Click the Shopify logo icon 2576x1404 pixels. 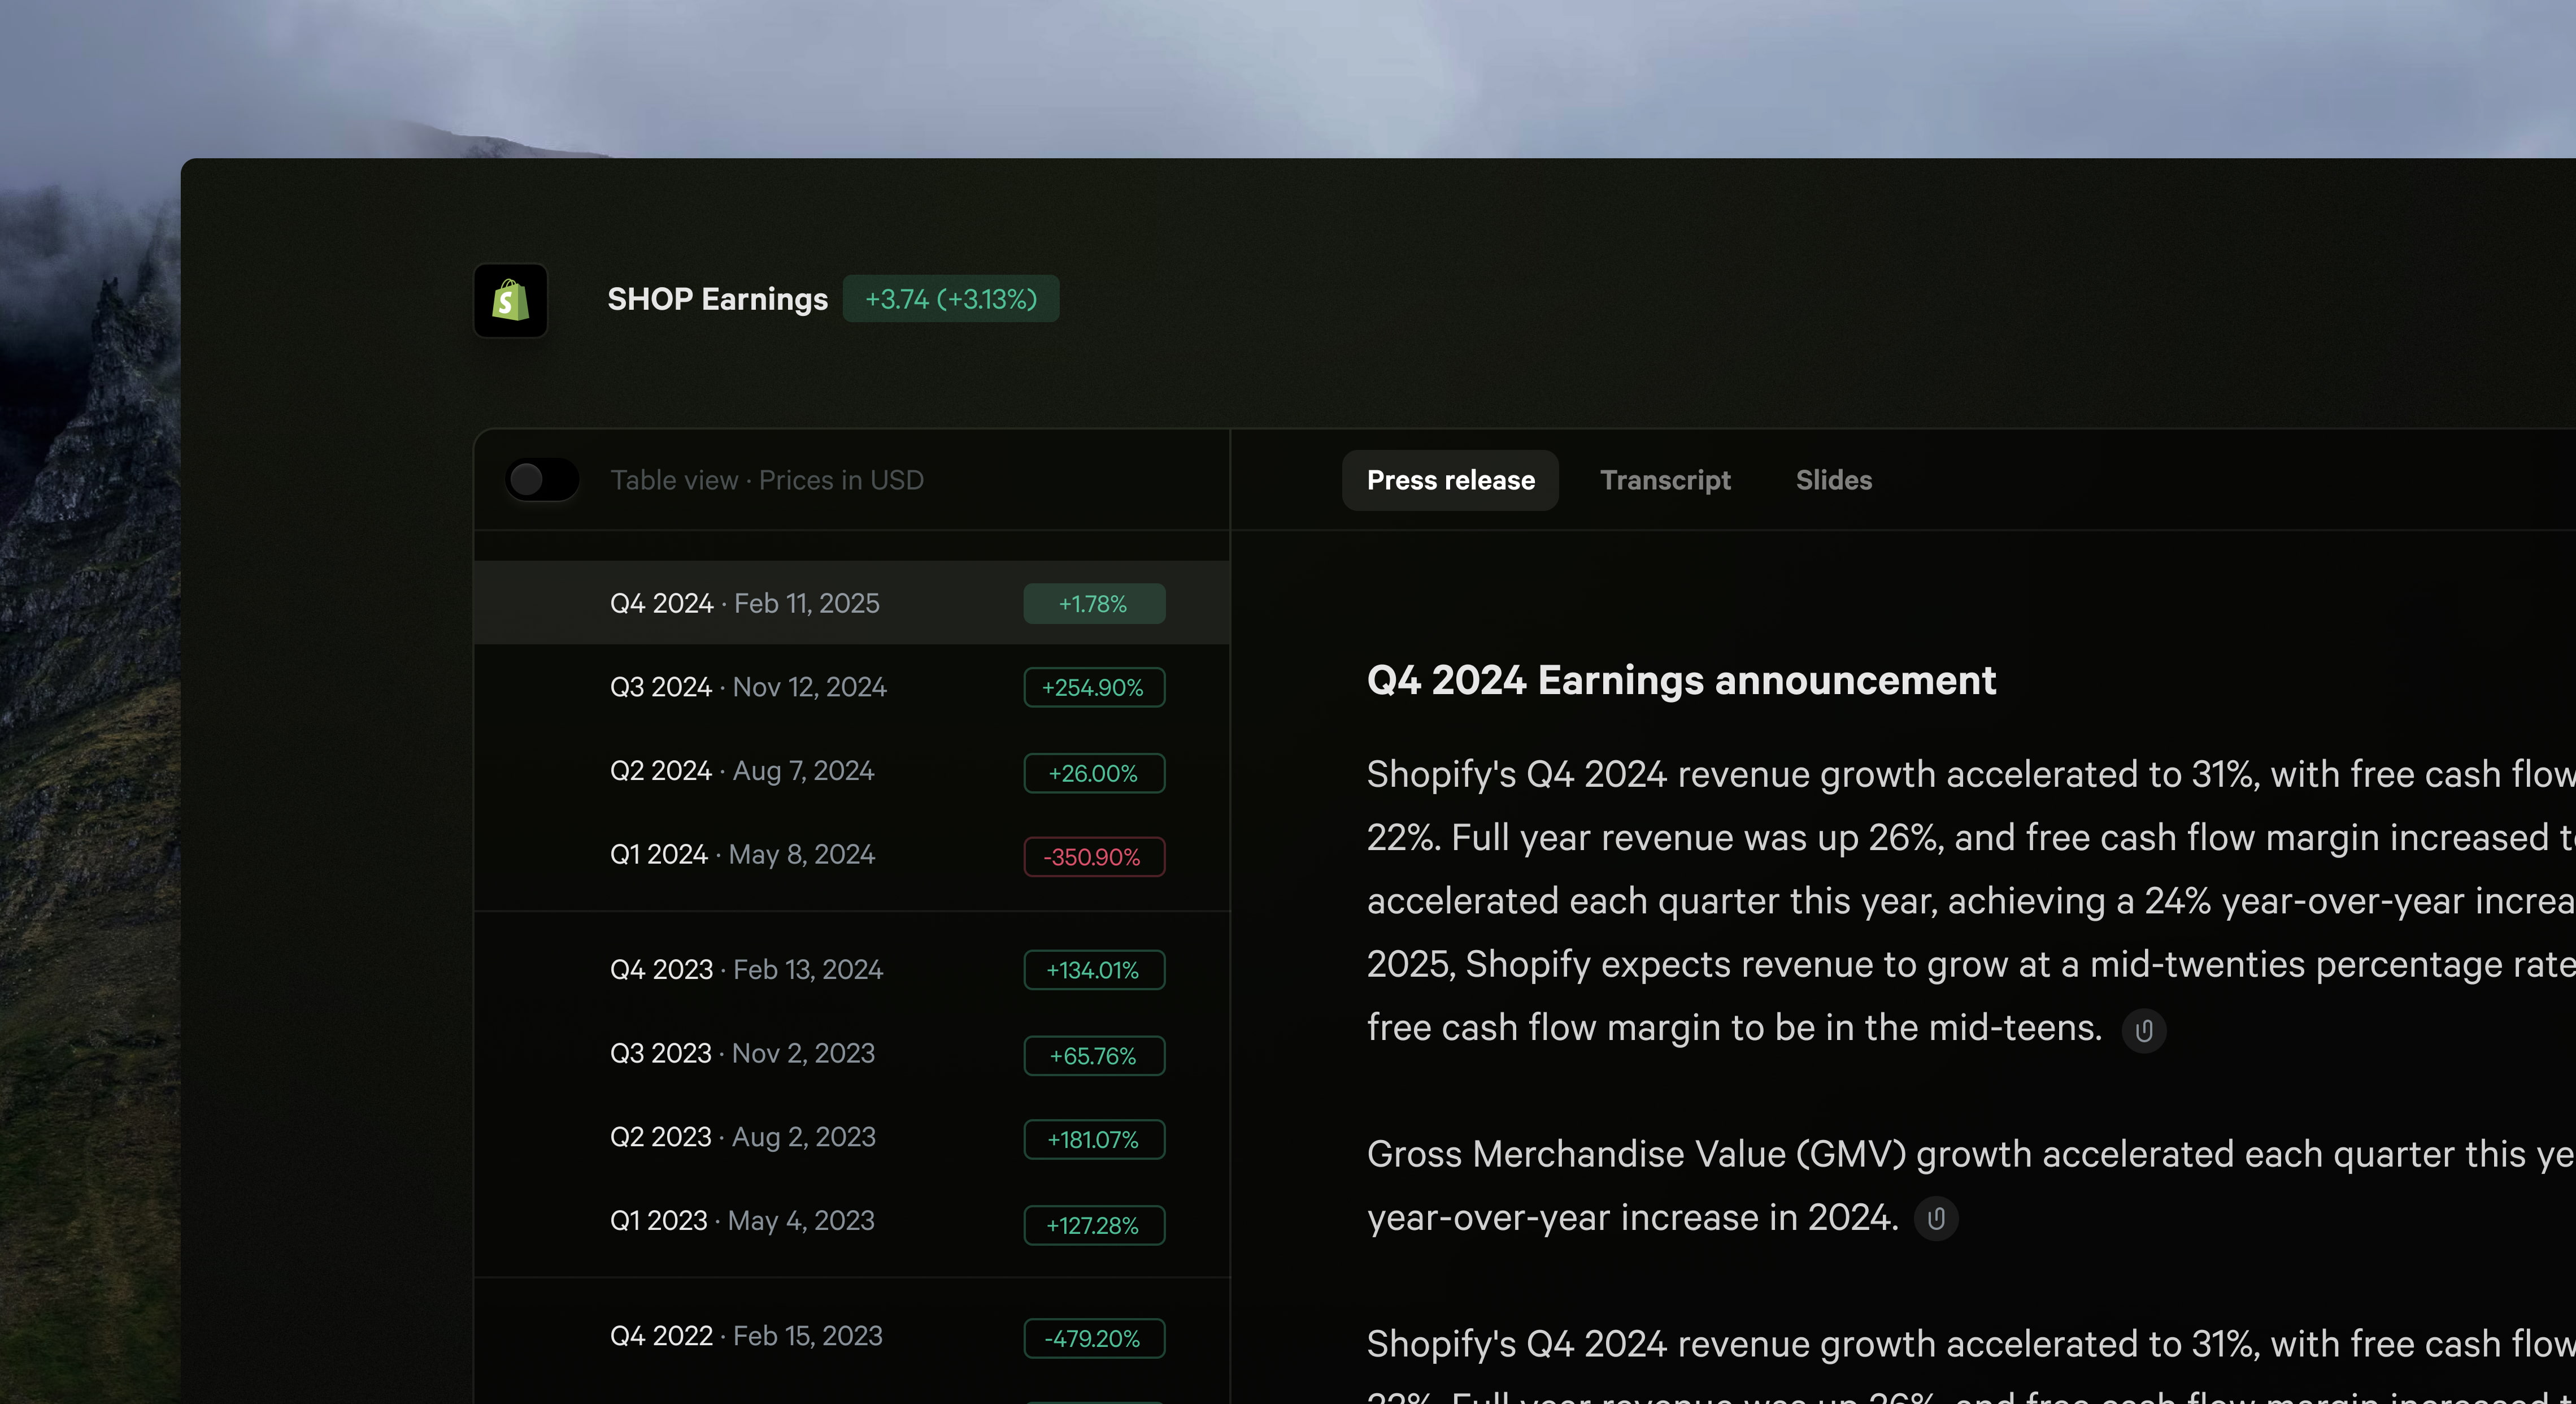[510, 299]
